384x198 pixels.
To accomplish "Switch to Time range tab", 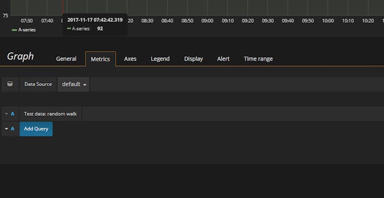I will [x=258, y=59].
